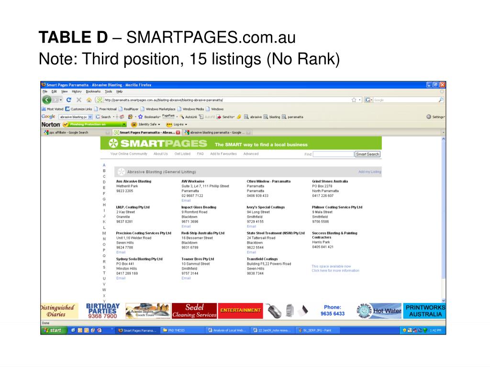Click the Most Visited bookmark
The width and height of the screenshot is (490, 367).
click(x=53, y=109)
